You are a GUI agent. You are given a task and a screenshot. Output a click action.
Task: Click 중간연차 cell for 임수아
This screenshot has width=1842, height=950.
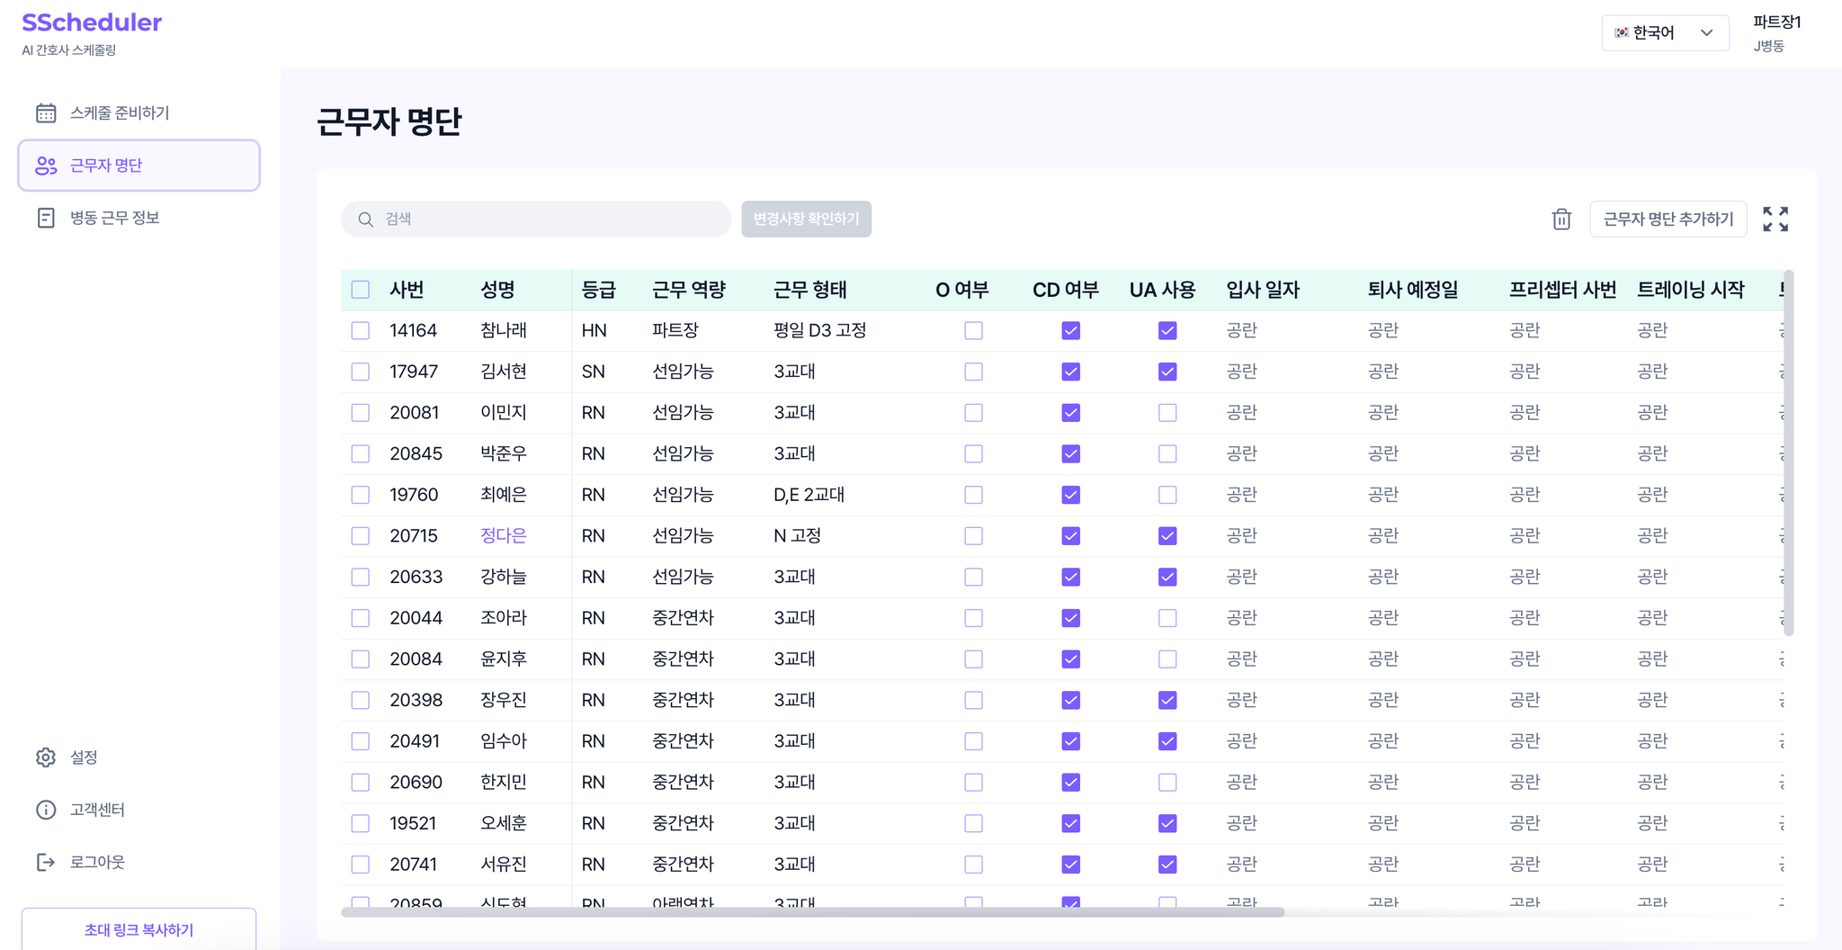tap(683, 741)
